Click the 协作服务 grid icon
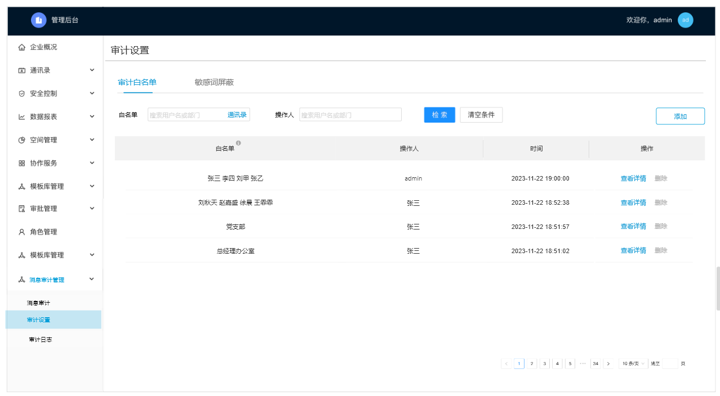This screenshot has height=396, width=720. pyautogui.click(x=22, y=163)
